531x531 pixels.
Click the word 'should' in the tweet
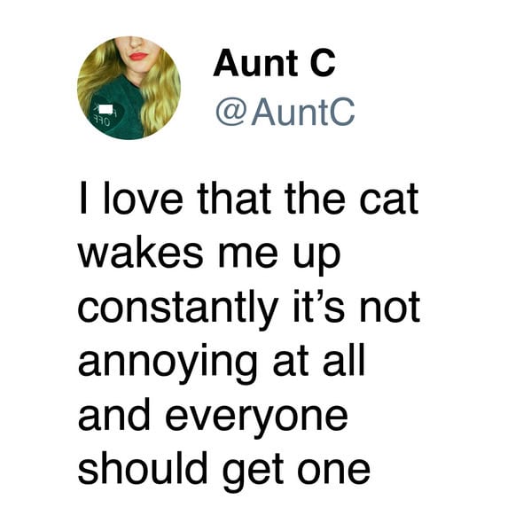(143, 469)
